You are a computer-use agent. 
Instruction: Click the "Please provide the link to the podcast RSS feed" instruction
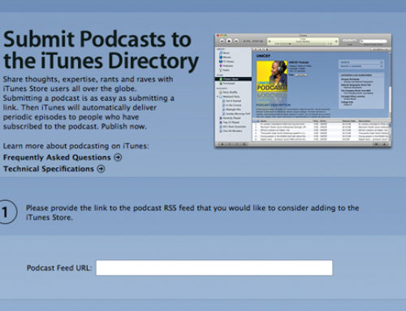tap(192, 213)
